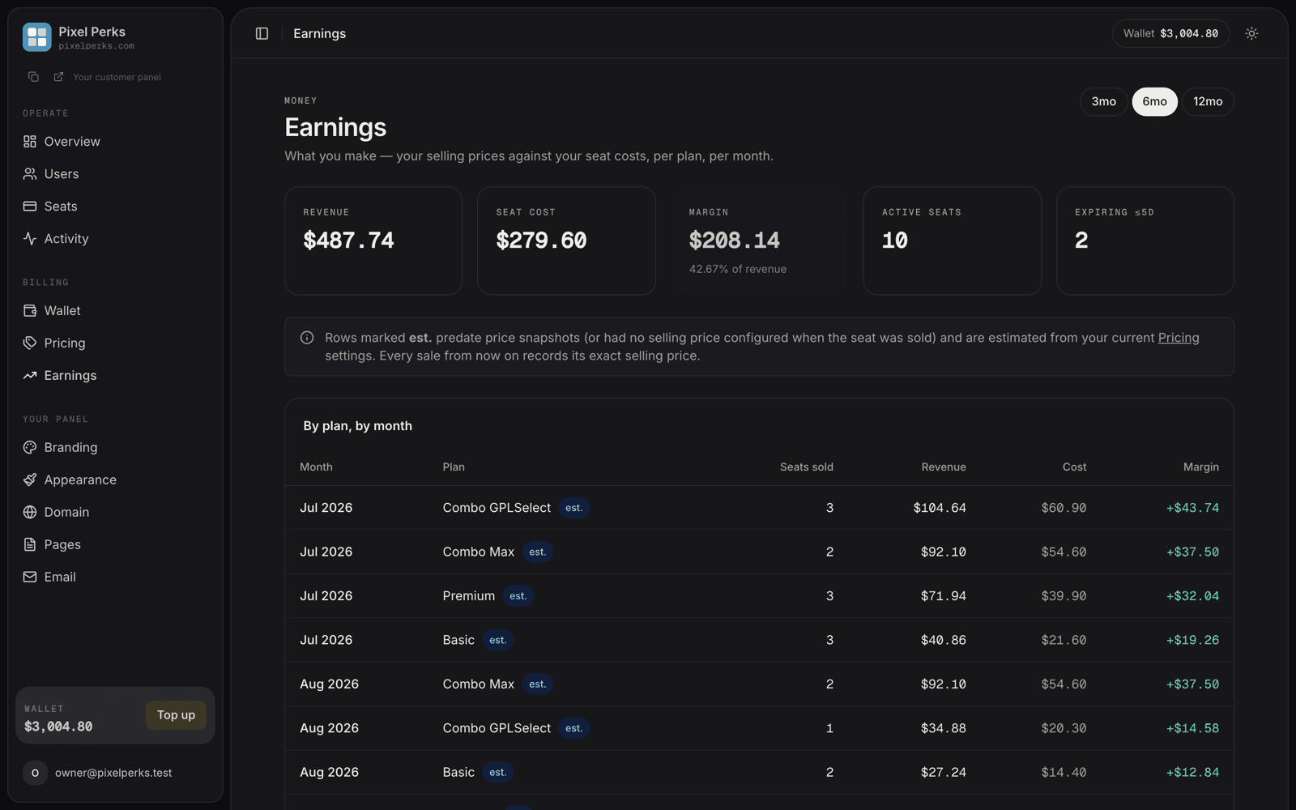This screenshot has width=1296, height=810.
Task: Click the $20.30 cost cell
Action: (1064, 728)
